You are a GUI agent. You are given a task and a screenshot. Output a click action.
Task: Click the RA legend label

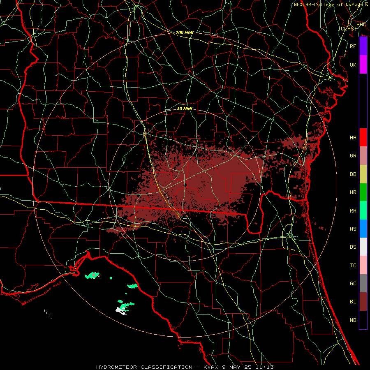point(353,210)
